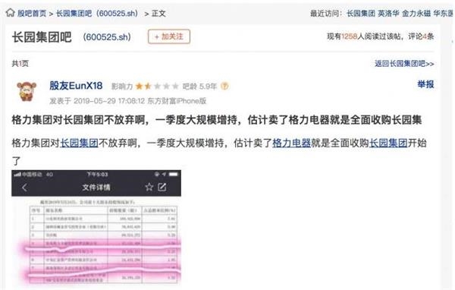Click the influence star rating
Image resolution: width=455 pixels, height=290 pixels.
(157, 87)
